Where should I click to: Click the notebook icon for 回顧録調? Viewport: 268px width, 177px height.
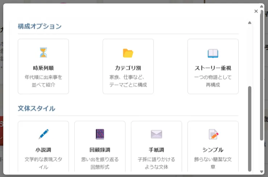100,134
